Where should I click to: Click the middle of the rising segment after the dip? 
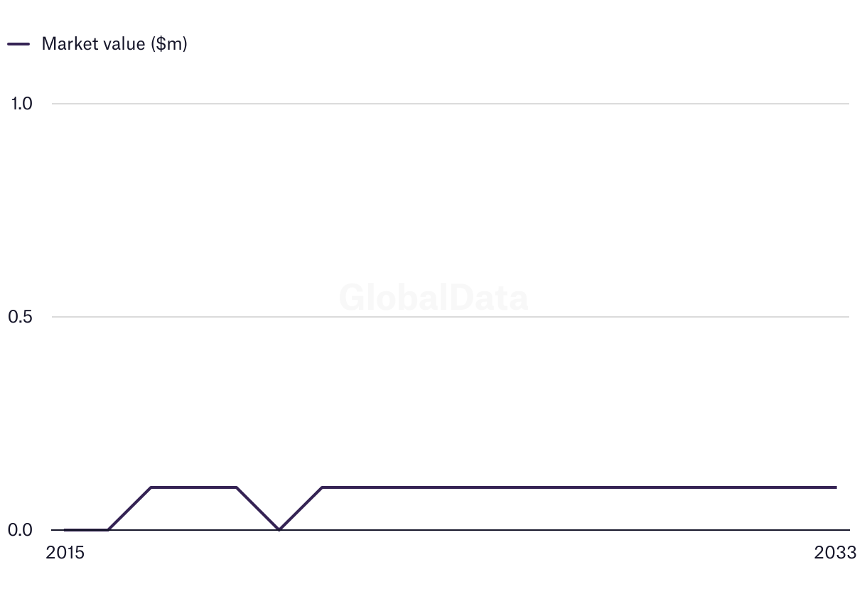301,509
